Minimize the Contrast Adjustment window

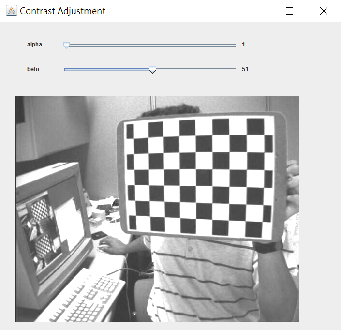coord(256,11)
